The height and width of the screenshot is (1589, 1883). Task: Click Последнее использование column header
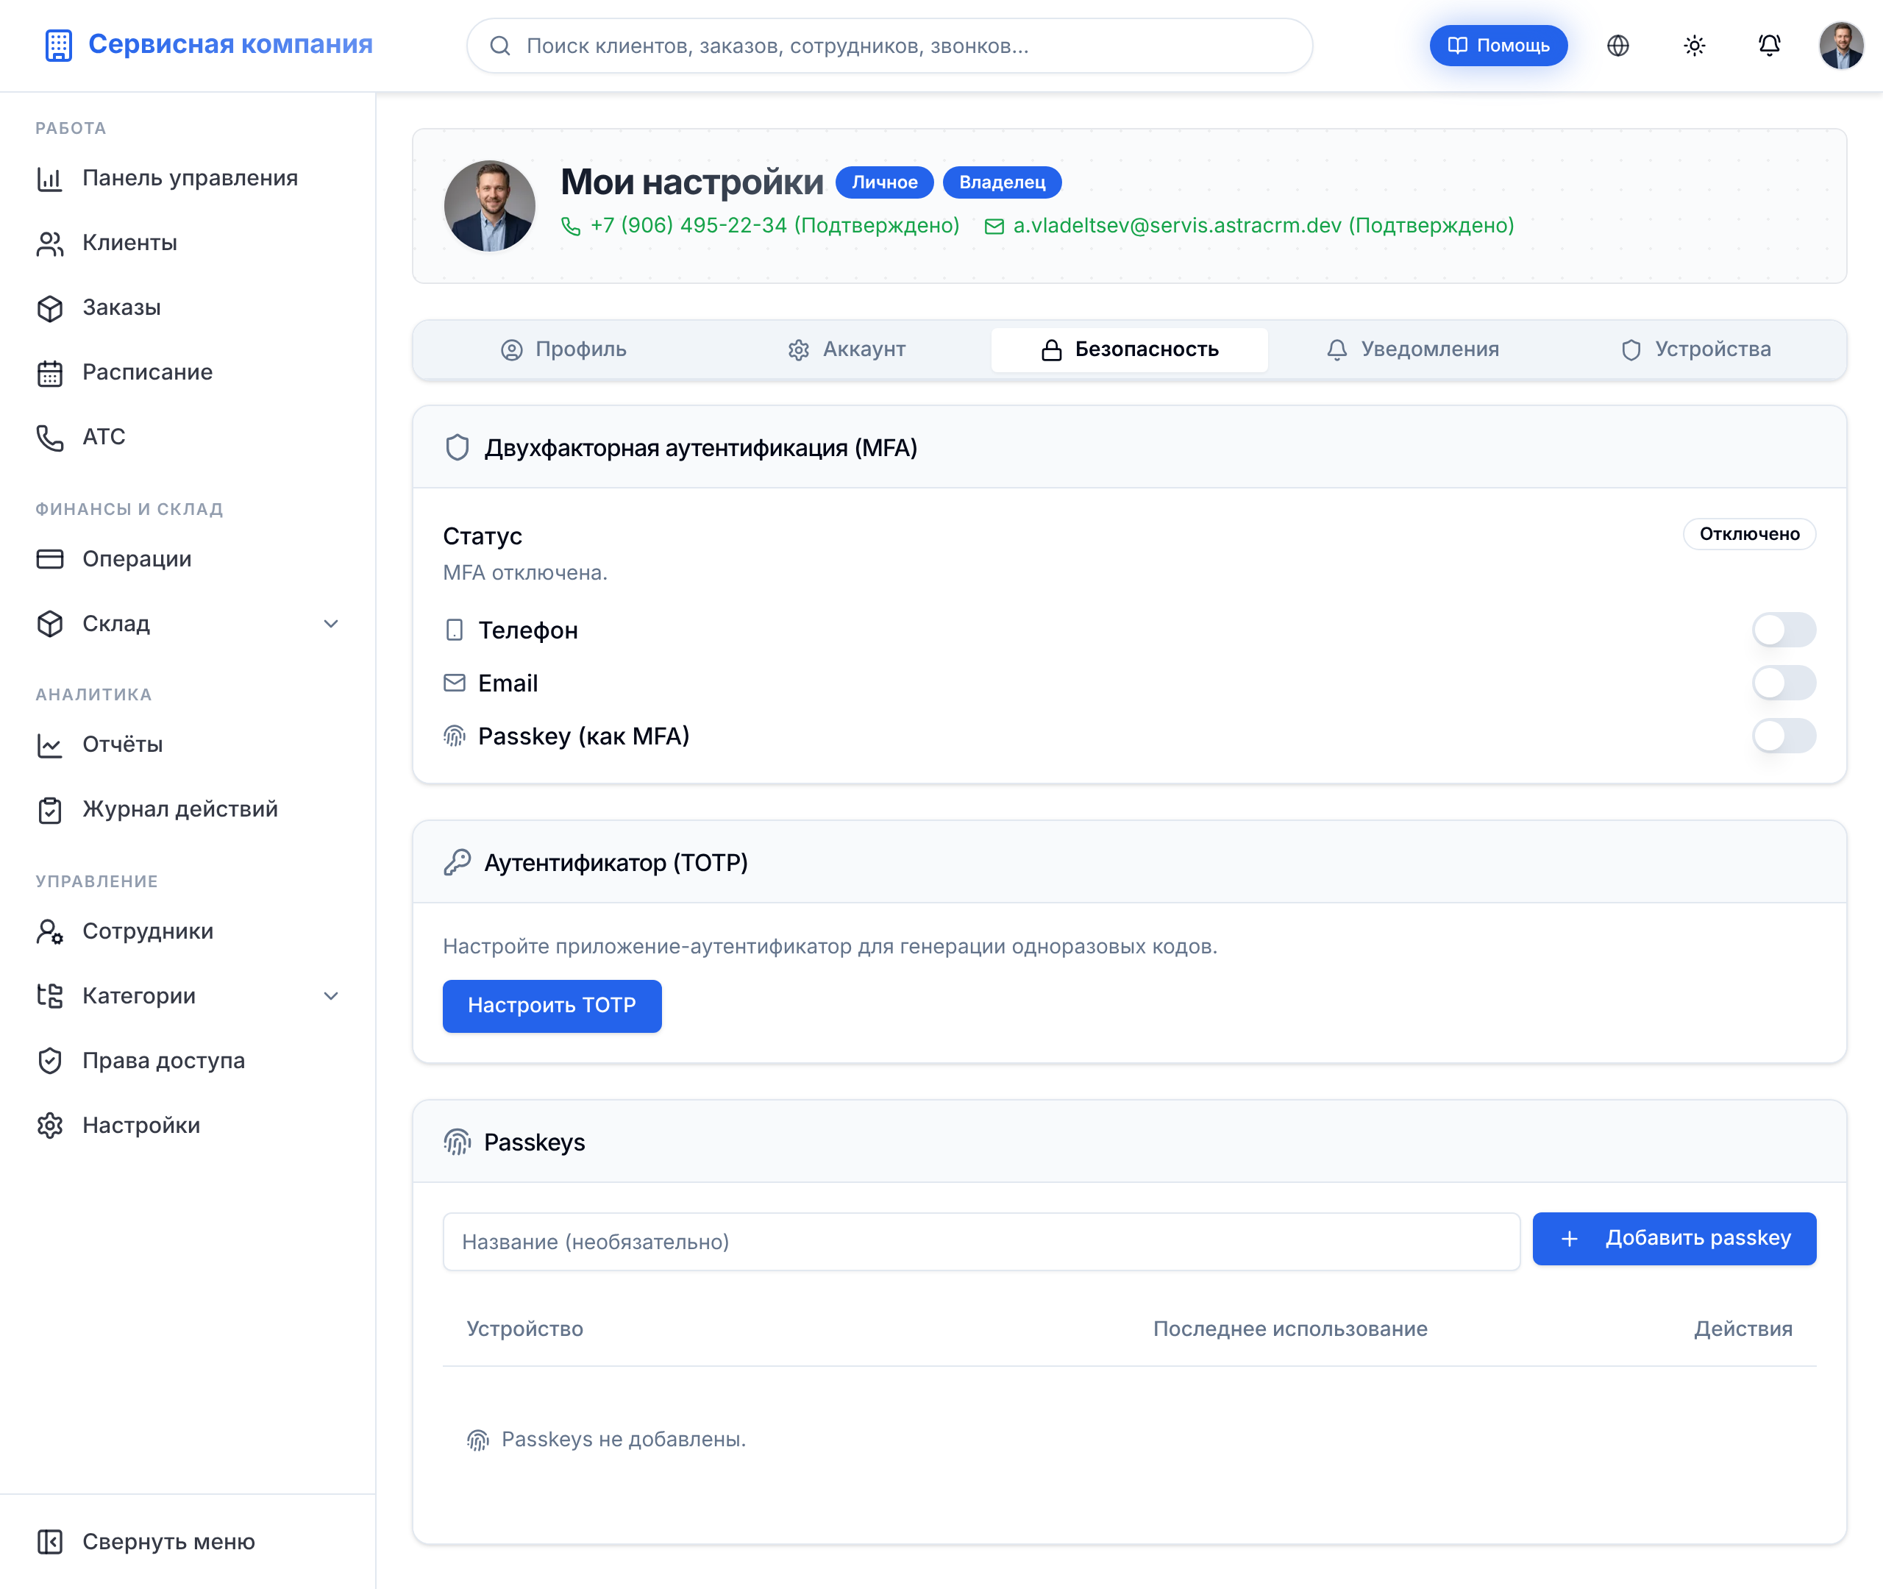pyautogui.click(x=1289, y=1329)
